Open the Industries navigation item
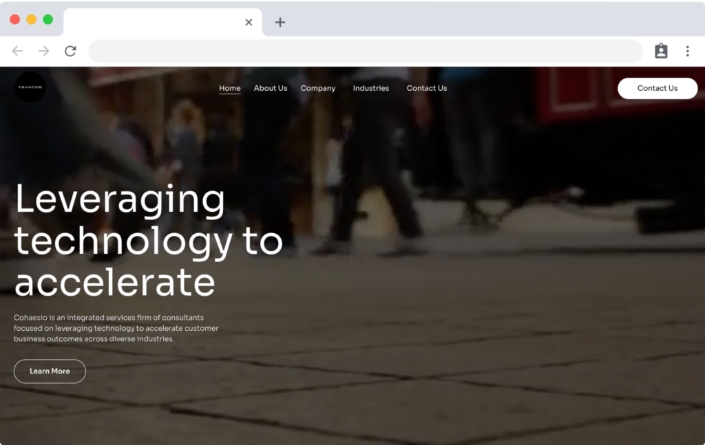The image size is (705, 445). point(371,88)
